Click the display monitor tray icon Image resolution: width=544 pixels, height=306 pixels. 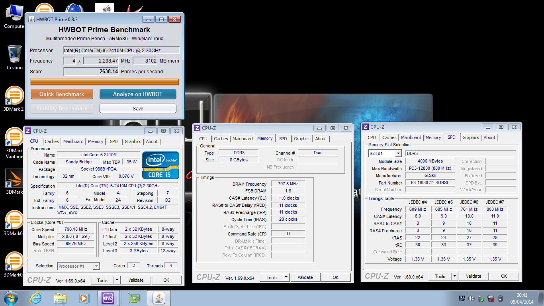[462, 298]
